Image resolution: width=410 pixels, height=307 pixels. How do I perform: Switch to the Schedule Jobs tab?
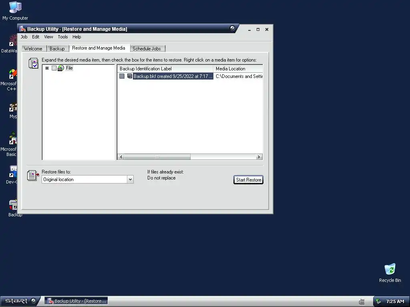click(x=147, y=48)
